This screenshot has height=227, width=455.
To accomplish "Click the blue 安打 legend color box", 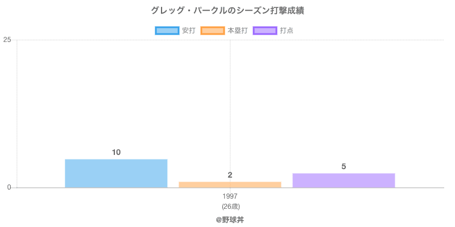I will 167,31.
